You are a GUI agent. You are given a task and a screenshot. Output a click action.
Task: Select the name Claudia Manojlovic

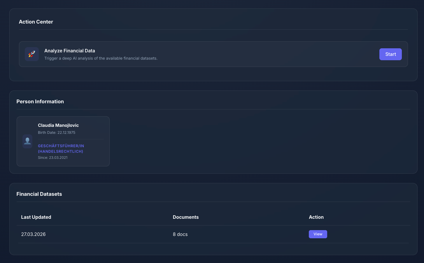coord(58,125)
